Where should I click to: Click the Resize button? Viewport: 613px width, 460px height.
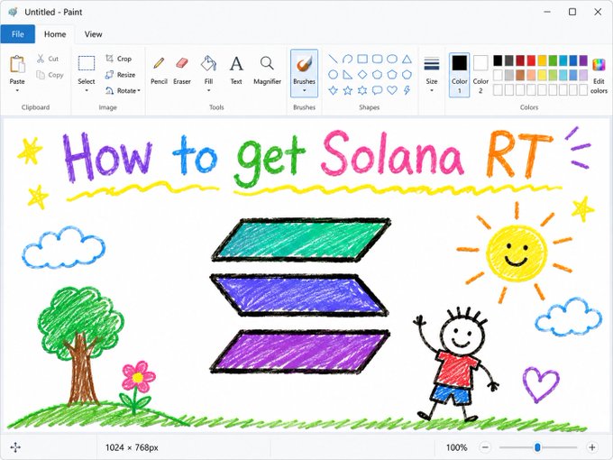coord(121,75)
